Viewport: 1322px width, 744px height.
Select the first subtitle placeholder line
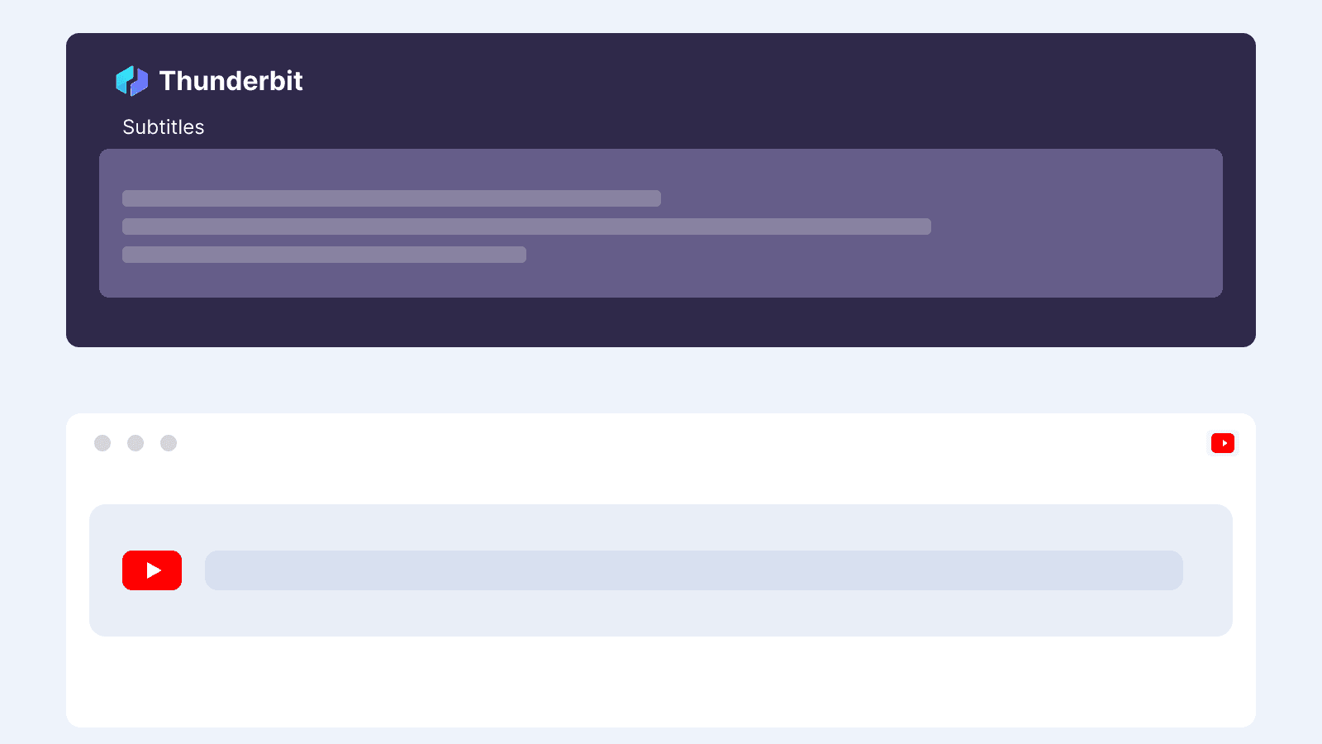click(x=392, y=198)
